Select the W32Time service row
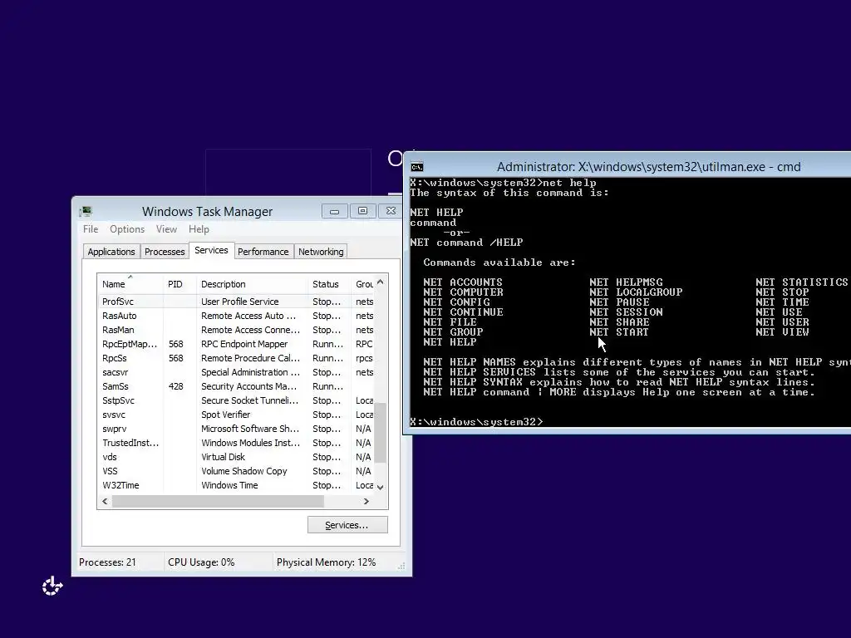Viewport: 851px width, 638px height. click(x=236, y=485)
